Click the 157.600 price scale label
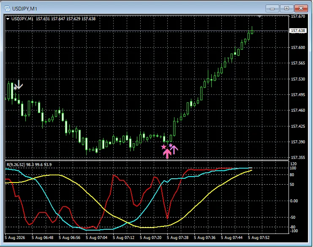Screen dimensions: 313x247 (298, 47)
